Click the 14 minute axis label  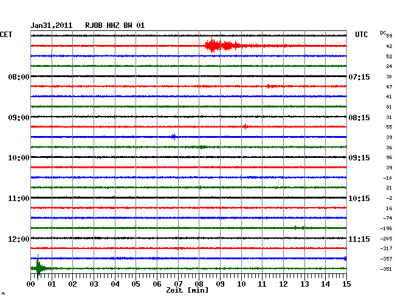pyautogui.click(x=326, y=284)
